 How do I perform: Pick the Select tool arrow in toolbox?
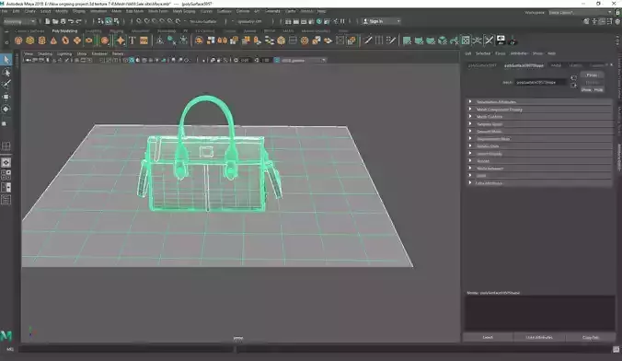point(6,60)
